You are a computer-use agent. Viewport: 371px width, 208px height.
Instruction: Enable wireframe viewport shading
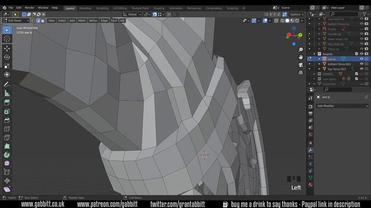282,21
